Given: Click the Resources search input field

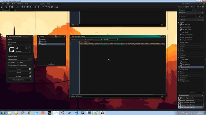Looking at the screenshot, I should [188, 16].
